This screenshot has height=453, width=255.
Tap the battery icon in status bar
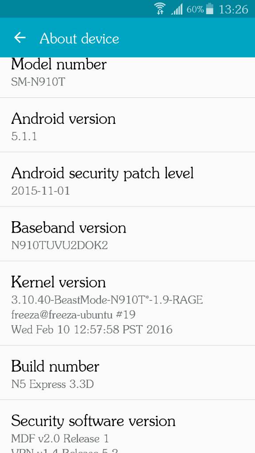(x=210, y=9)
